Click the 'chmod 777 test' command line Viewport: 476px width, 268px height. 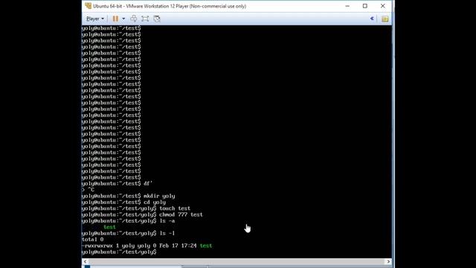[x=142, y=215]
